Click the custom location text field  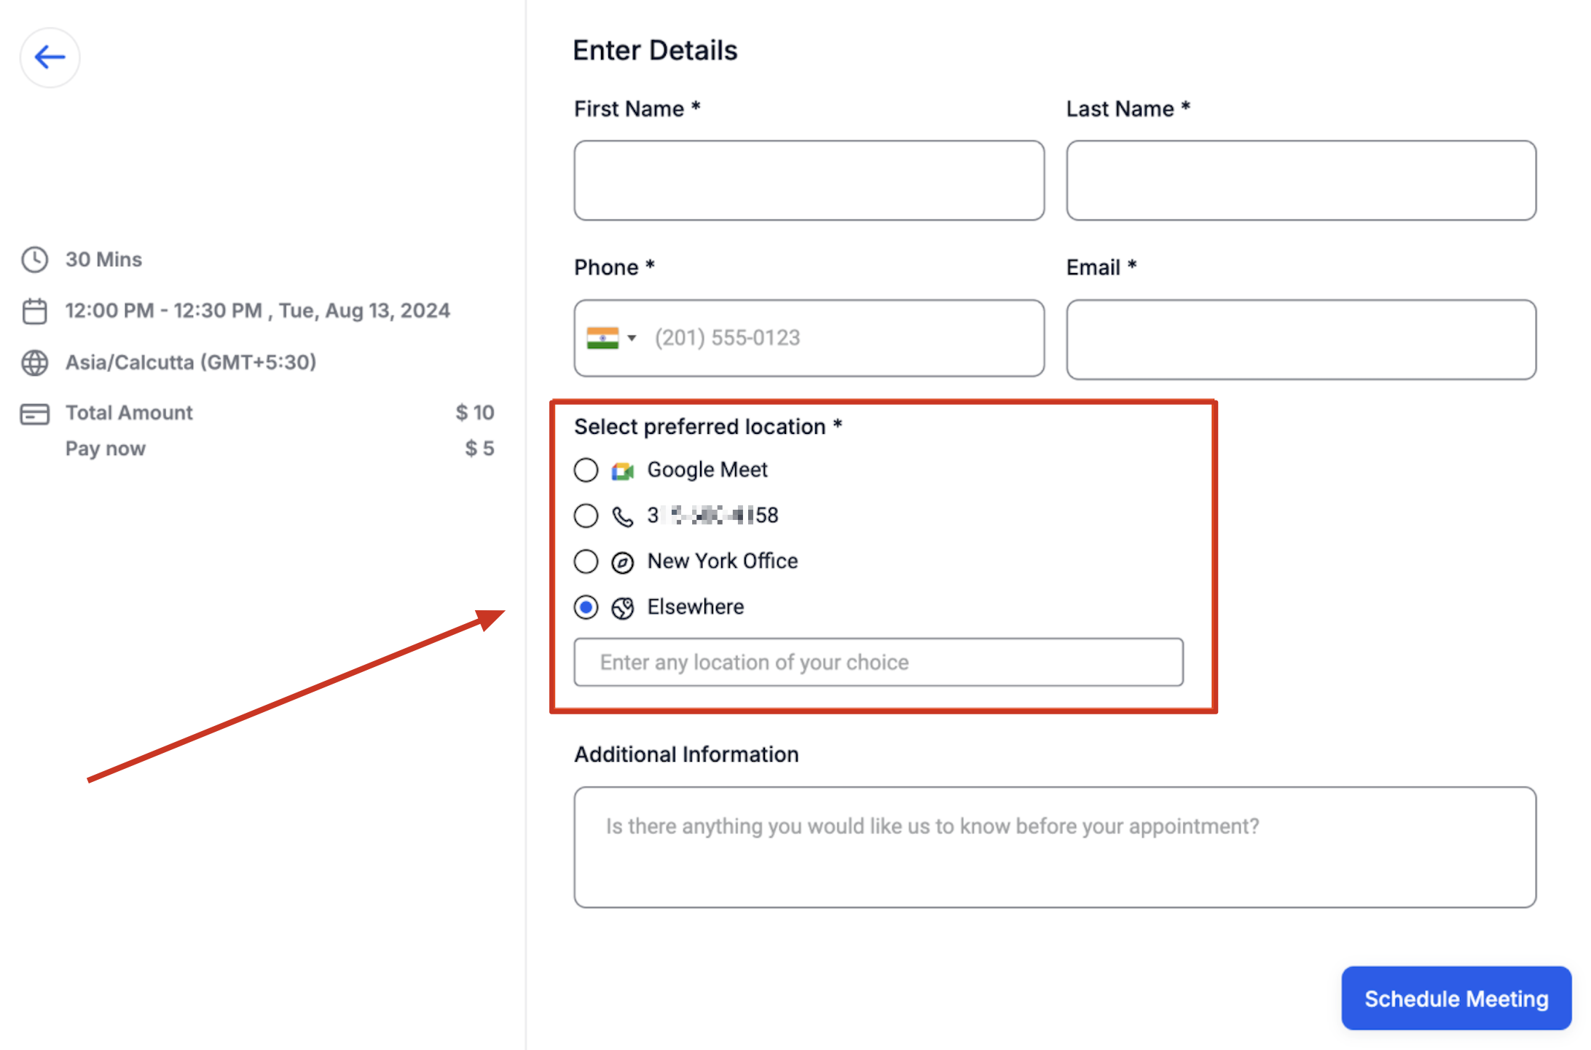coord(879,662)
